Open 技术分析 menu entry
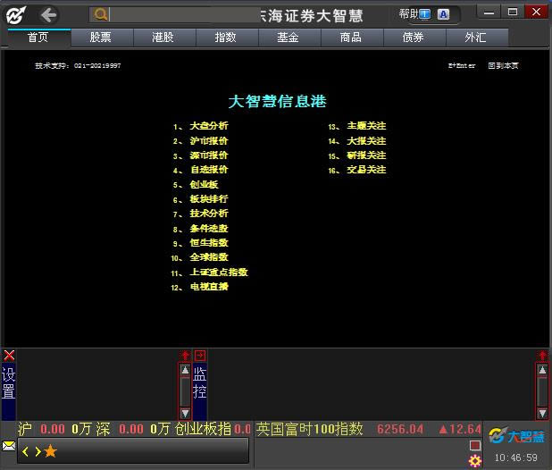Screen dimensions: 552x470 (209, 214)
